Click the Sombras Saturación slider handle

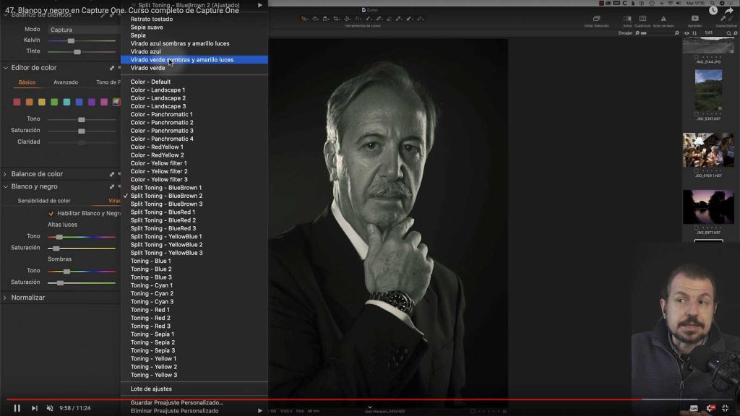point(60,282)
